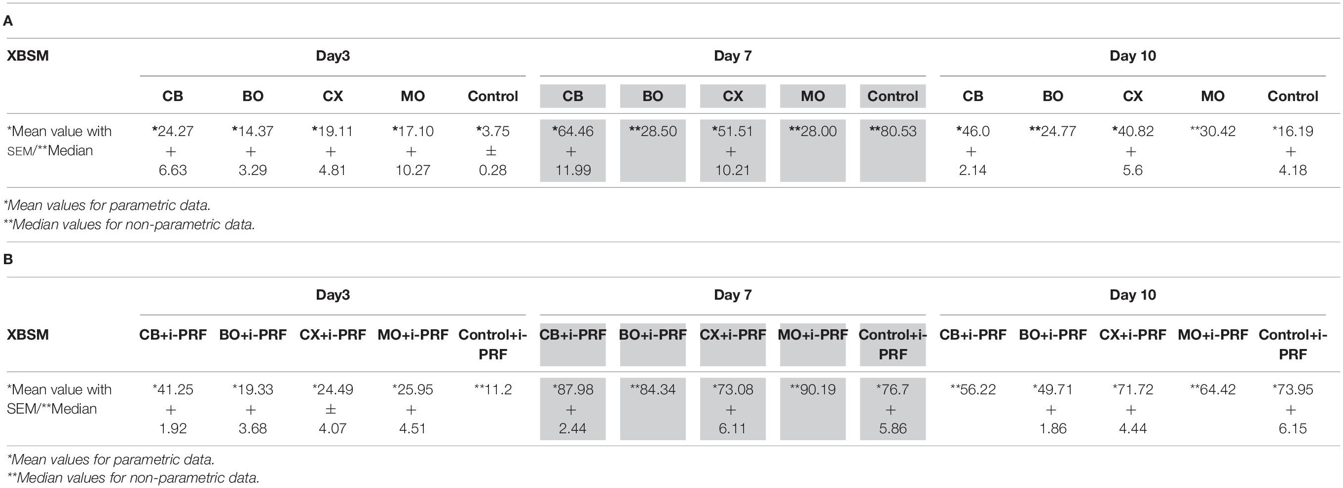Image resolution: width=1343 pixels, height=488 pixels.
Task: Click the **11.2 Control+i-PRF Day3 value
Action: (x=493, y=389)
